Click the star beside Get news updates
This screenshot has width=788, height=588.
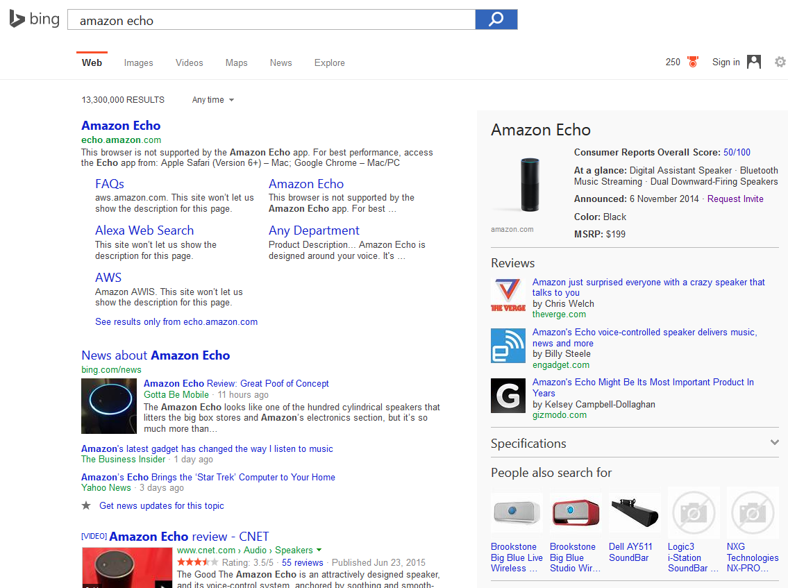(86, 505)
